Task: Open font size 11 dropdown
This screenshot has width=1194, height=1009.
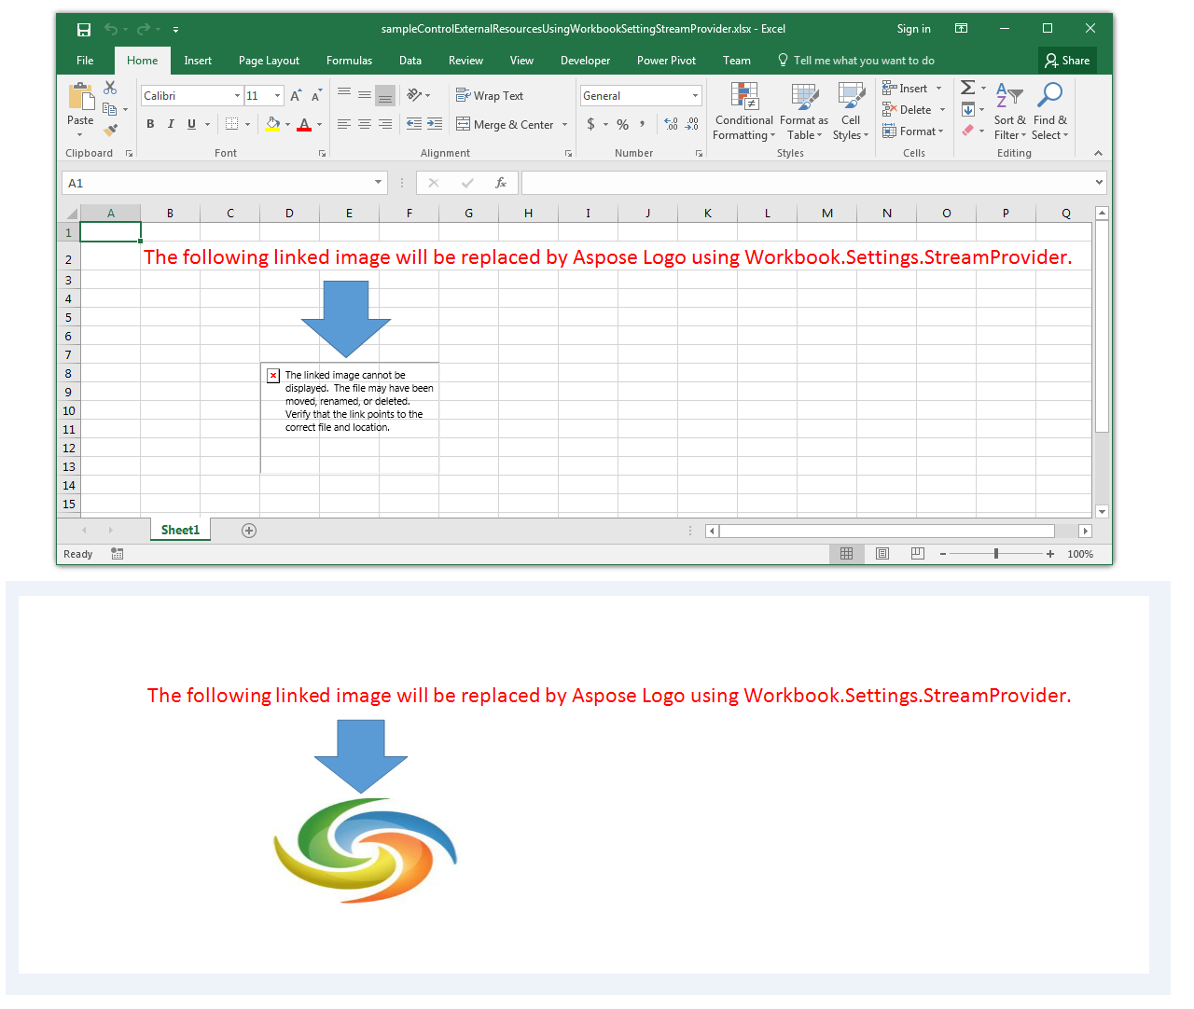Action: (277, 95)
